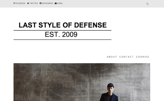Click the Facebook 'f' icon
The image size is (164, 101).
(14, 4)
